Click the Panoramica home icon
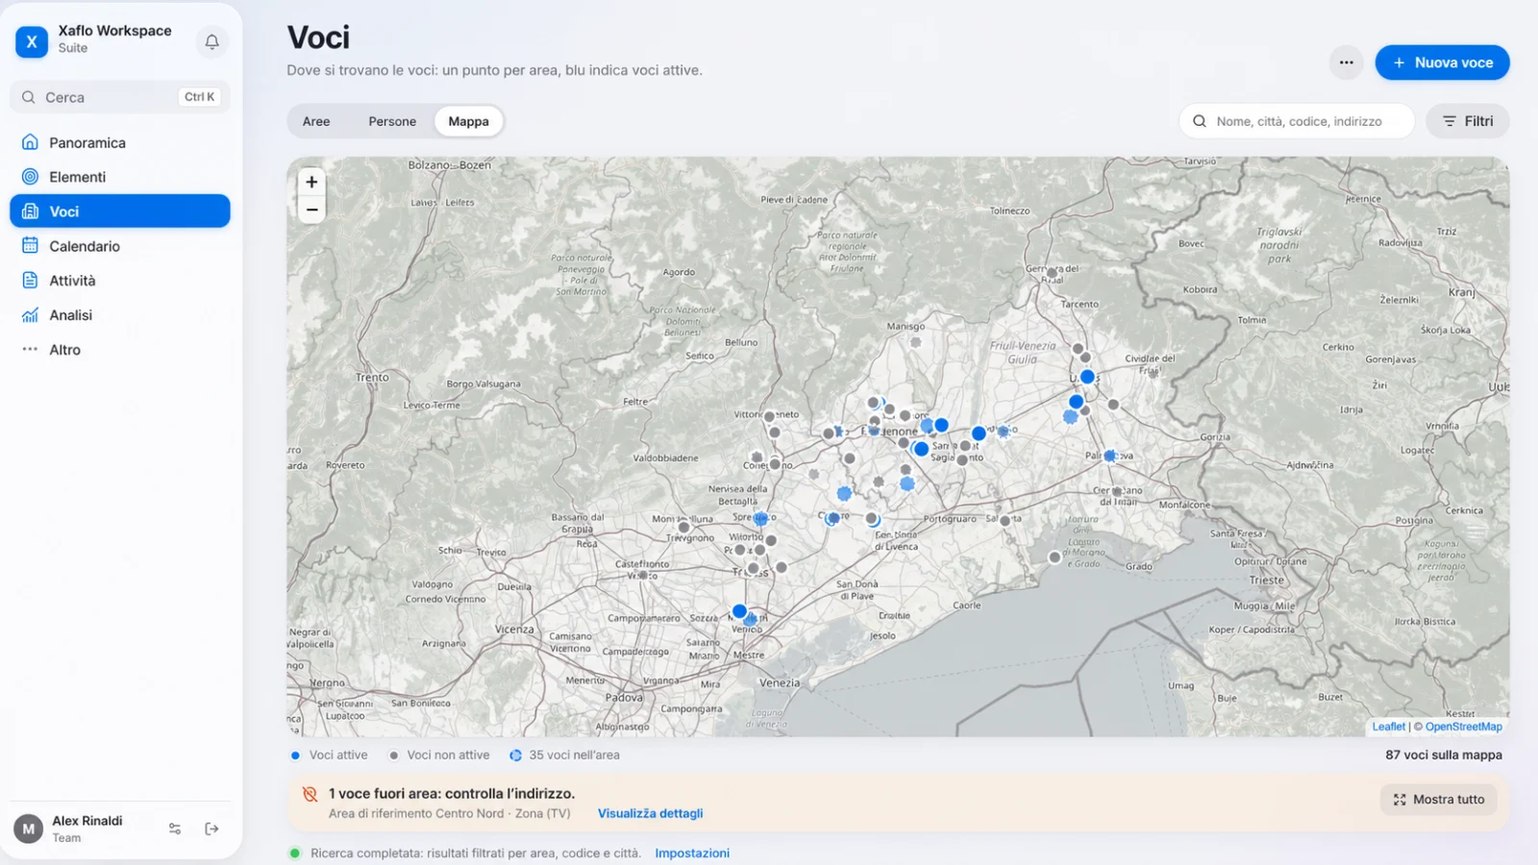This screenshot has width=1538, height=865. point(30,142)
